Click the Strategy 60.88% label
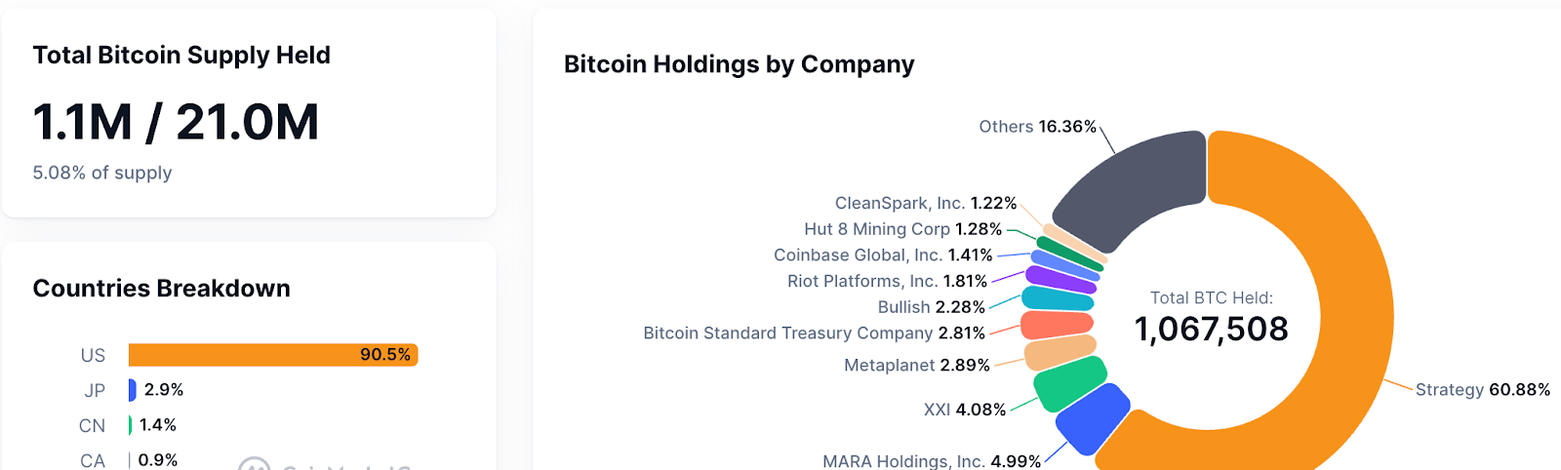The image size is (1561, 470). pos(1483,389)
